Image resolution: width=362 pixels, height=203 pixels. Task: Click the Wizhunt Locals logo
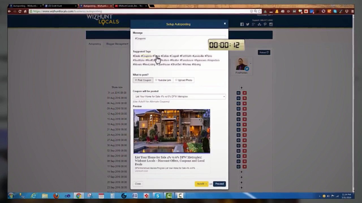pyautogui.click(x=103, y=20)
